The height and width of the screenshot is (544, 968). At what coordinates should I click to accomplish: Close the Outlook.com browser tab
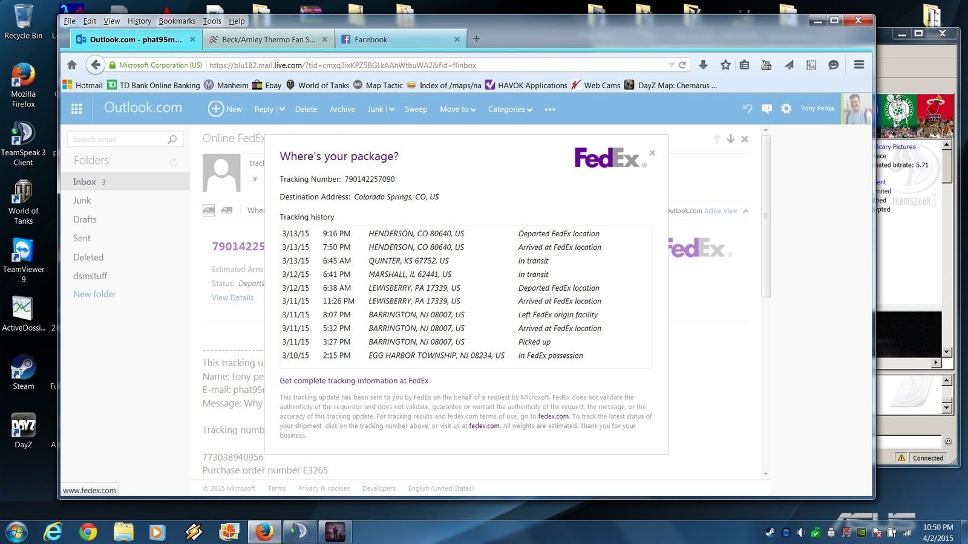click(x=192, y=39)
